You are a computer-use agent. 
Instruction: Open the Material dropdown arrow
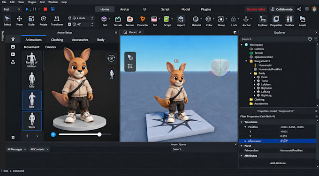201,19
